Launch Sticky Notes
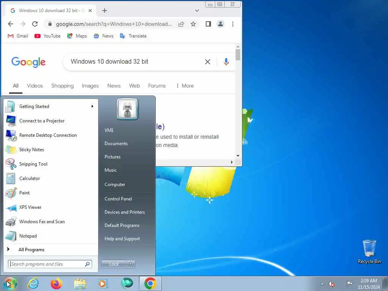 click(51, 149)
